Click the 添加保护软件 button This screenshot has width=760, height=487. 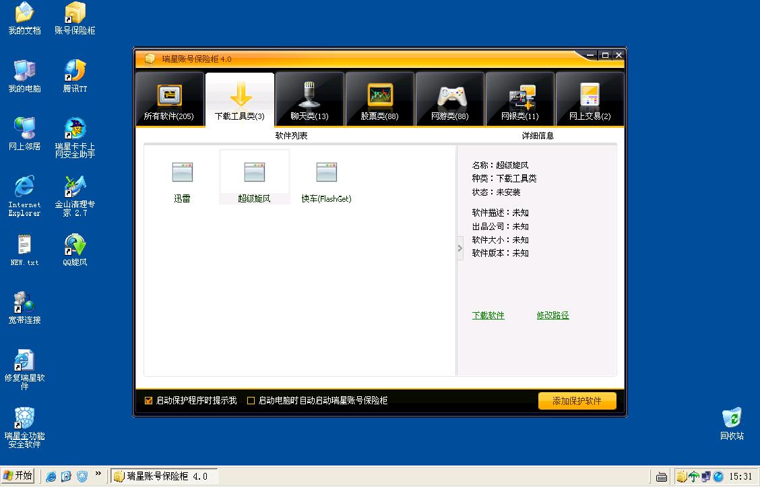pos(577,401)
